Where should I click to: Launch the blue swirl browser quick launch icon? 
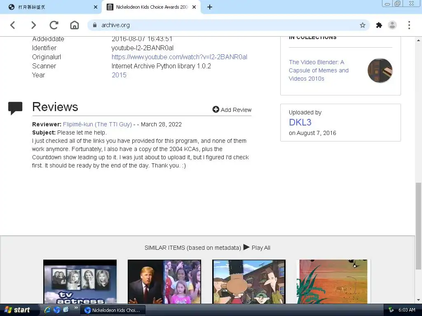coord(57,310)
